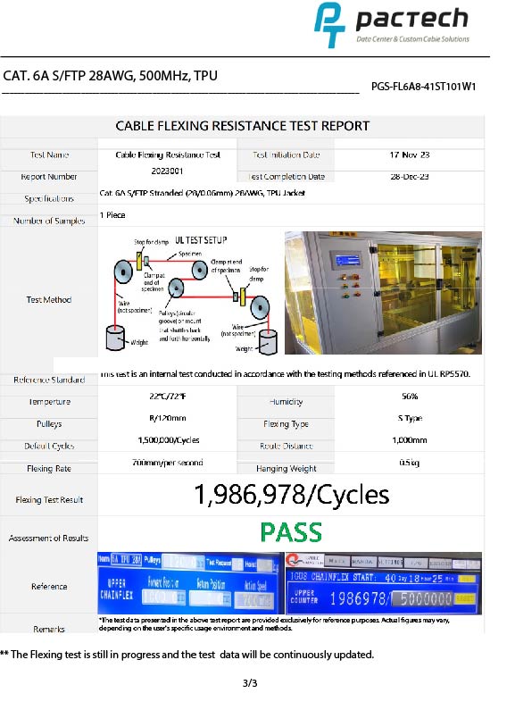Select the UL RPS570 reference standard sentence
515x710 pixels.
(x=285, y=374)
